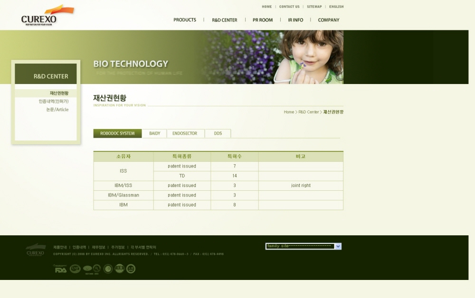The image size is (475, 298).
Task: Switch language via the ENGLISH link
Action: coord(336,7)
